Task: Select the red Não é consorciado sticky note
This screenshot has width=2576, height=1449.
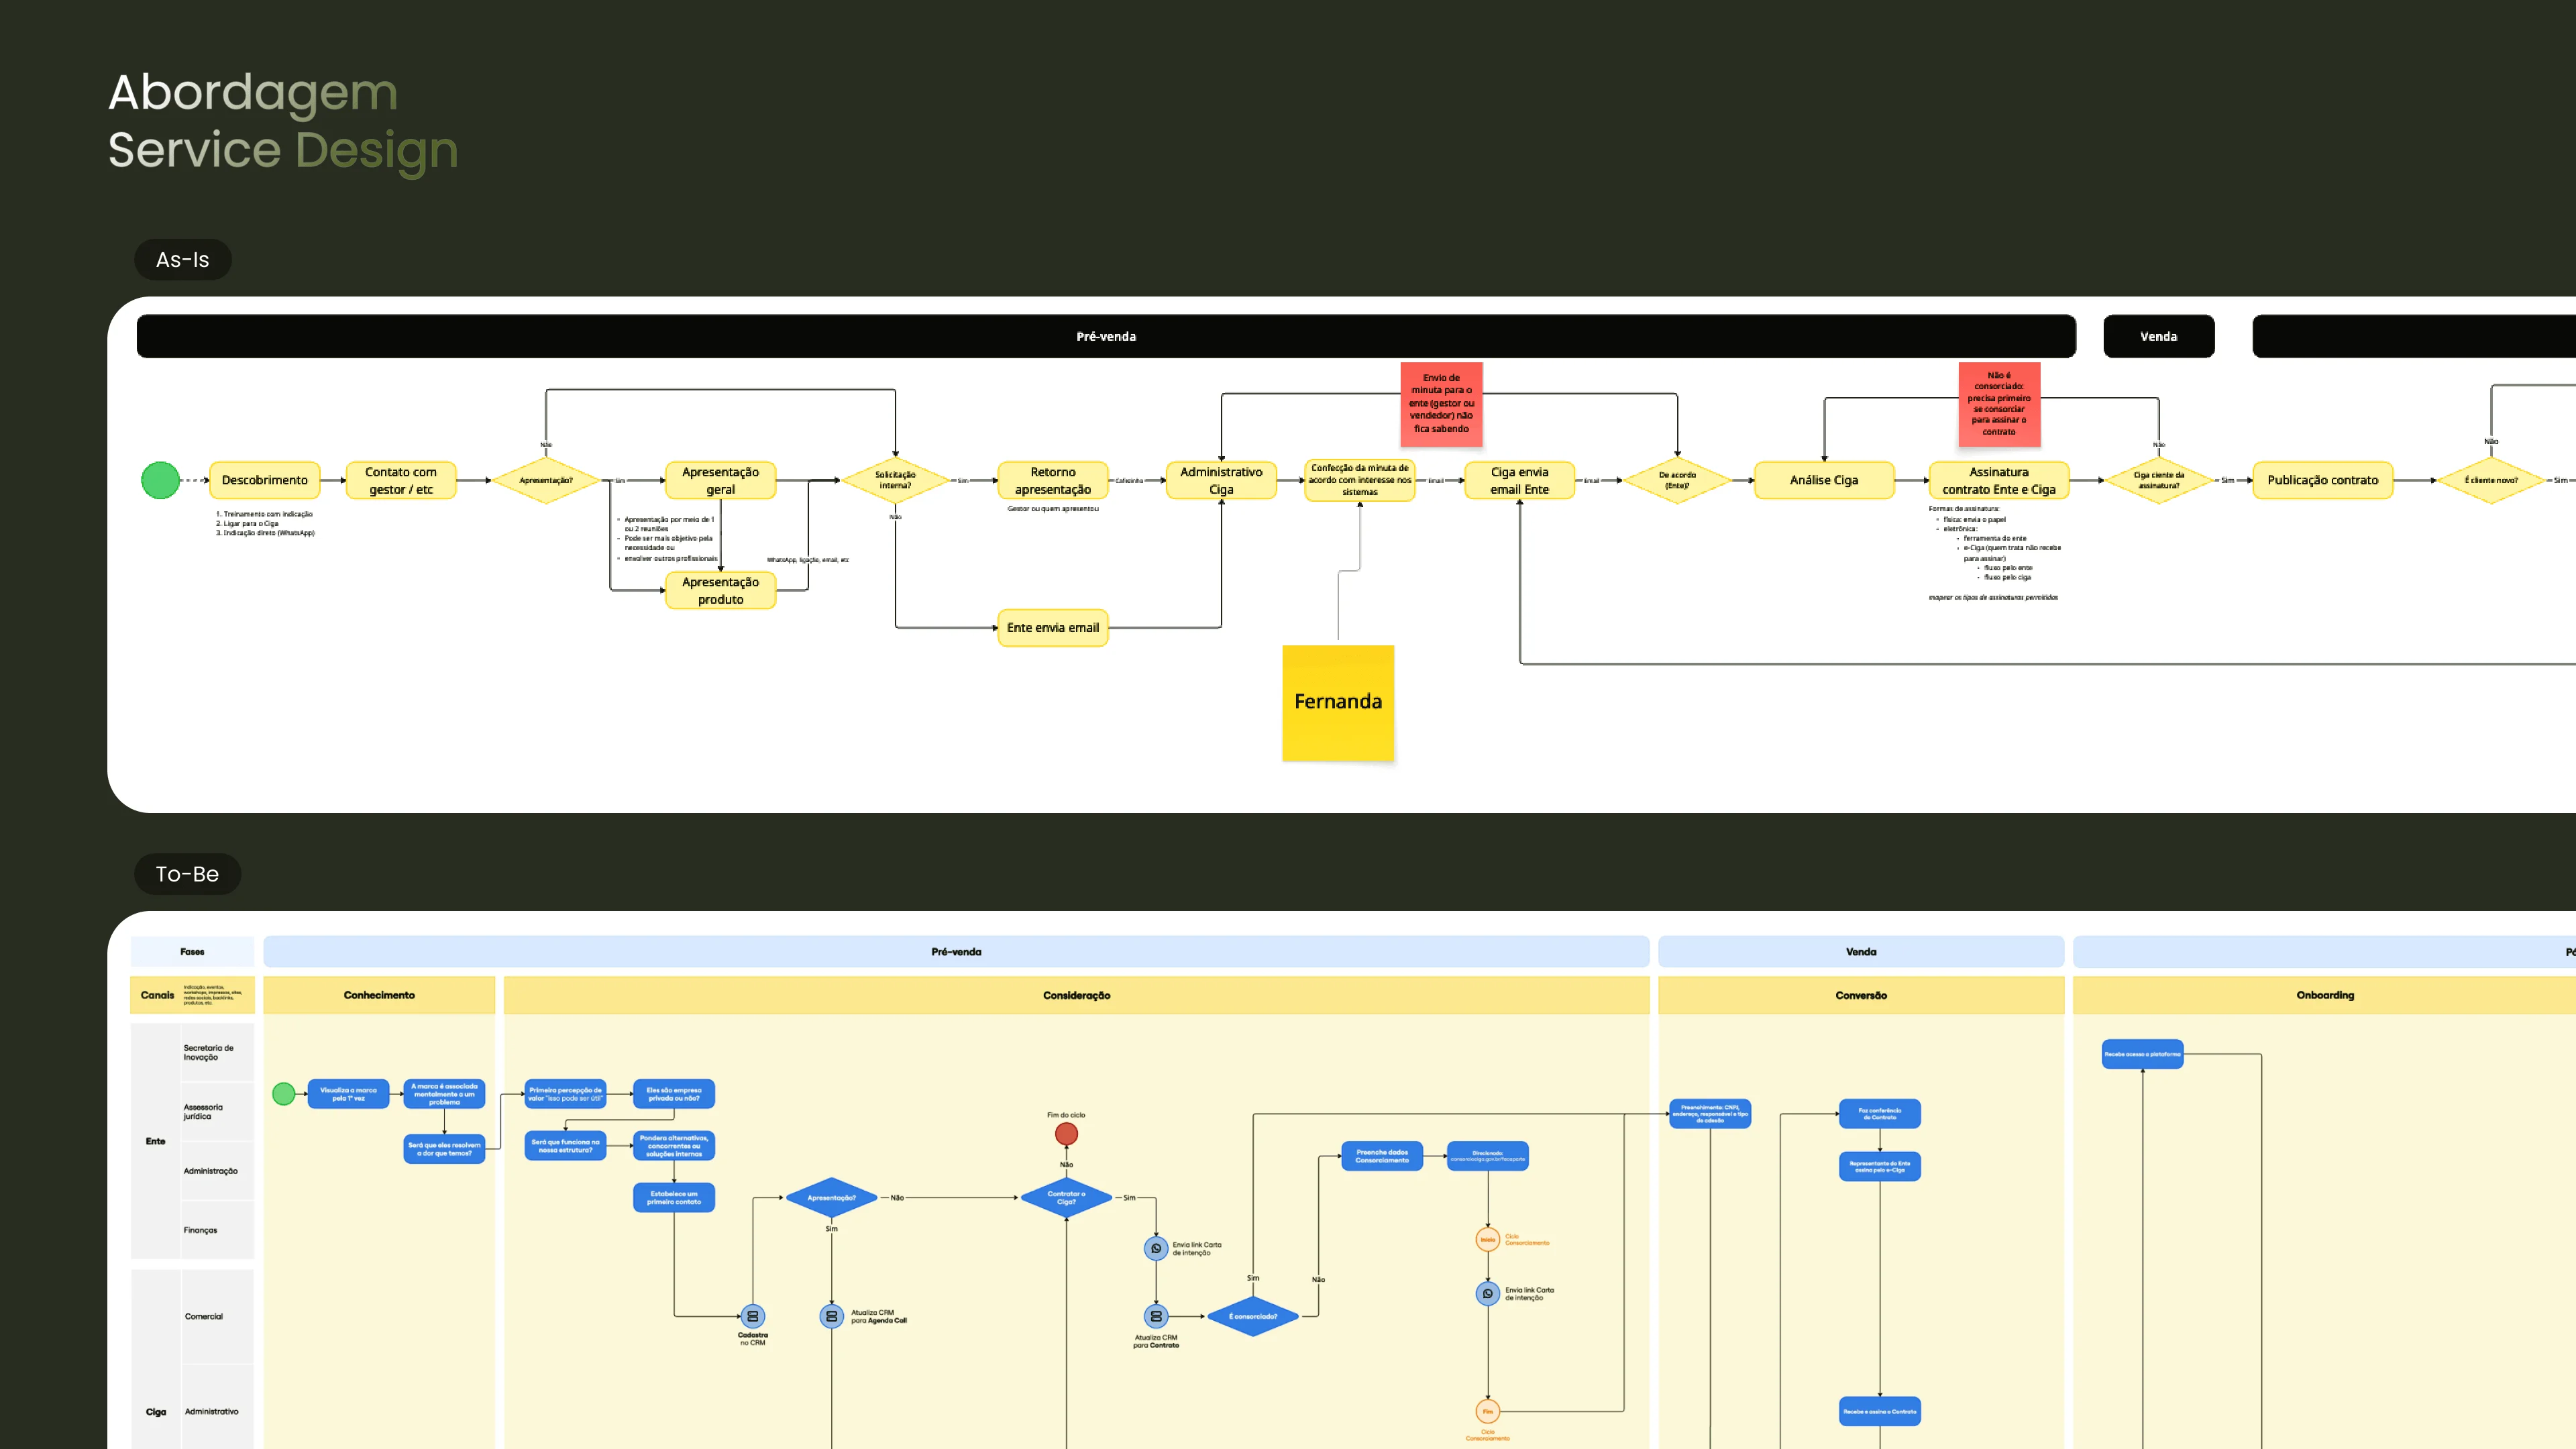Action: (1999, 404)
